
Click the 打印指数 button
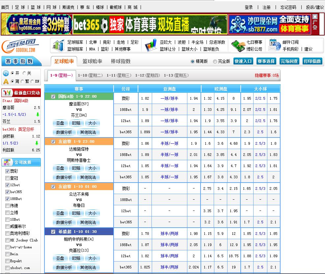click(x=312, y=61)
